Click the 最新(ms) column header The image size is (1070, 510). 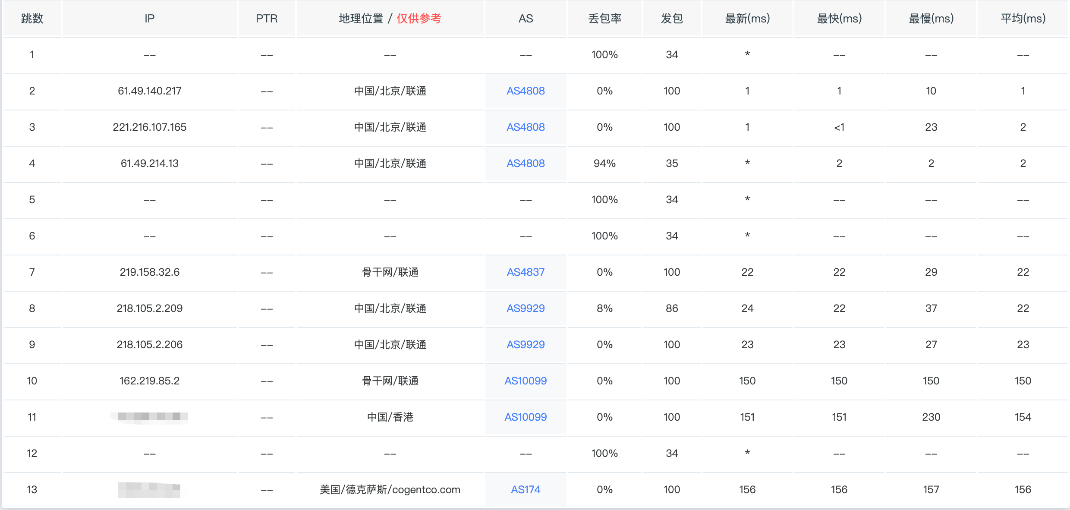(747, 19)
